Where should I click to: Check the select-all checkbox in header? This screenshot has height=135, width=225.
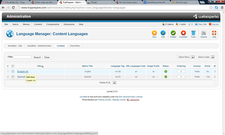[x=13, y=66]
